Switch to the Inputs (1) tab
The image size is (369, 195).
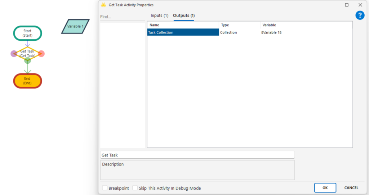159,15
